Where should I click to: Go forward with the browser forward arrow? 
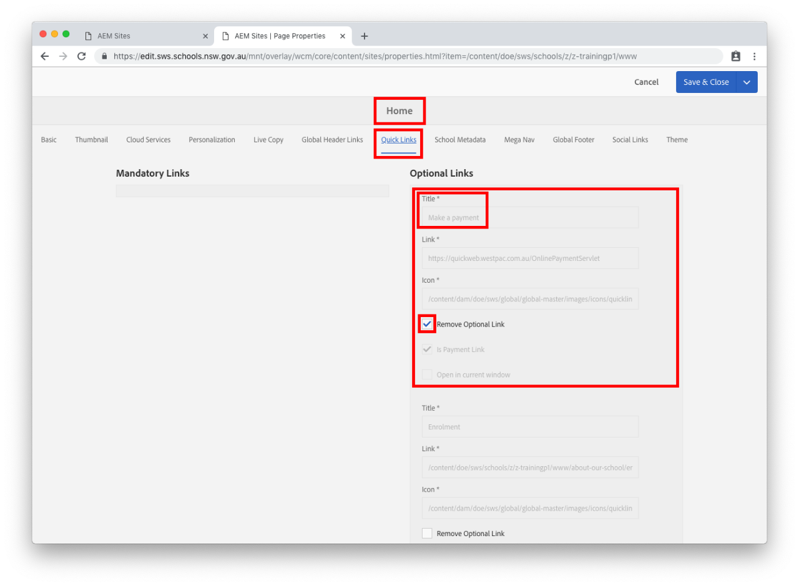click(63, 56)
